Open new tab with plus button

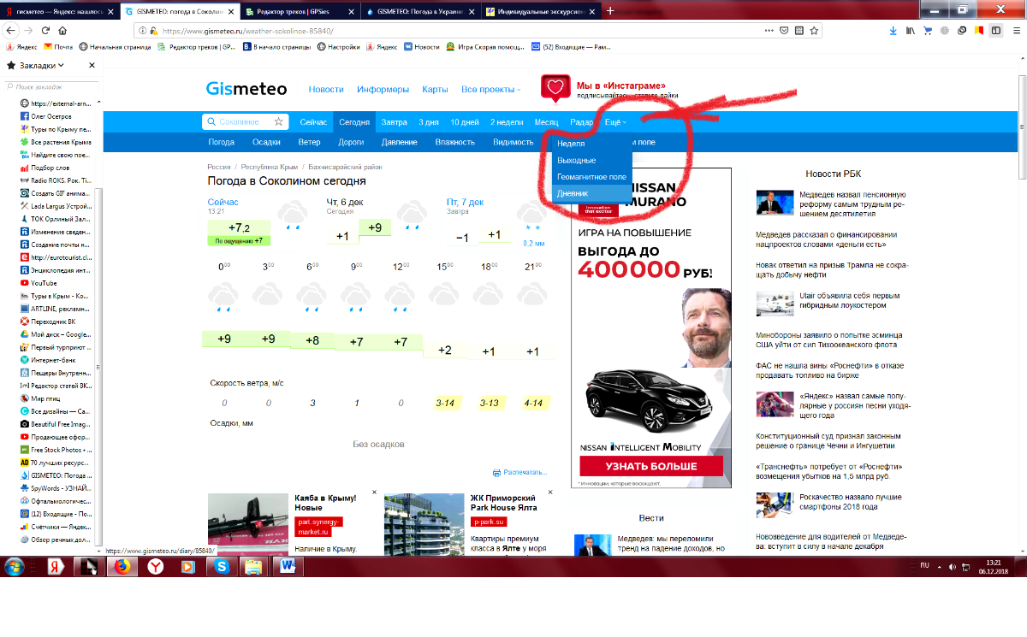610,11
